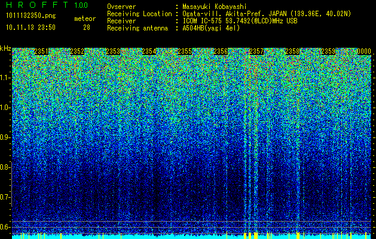Click the Ovserver field label
The height and width of the screenshot is (239, 376).
[x=121, y=7]
